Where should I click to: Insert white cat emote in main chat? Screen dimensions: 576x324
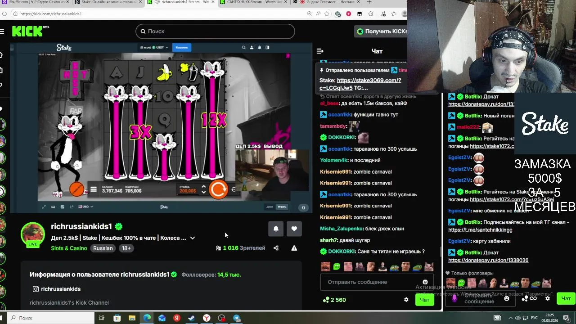[429, 266]
